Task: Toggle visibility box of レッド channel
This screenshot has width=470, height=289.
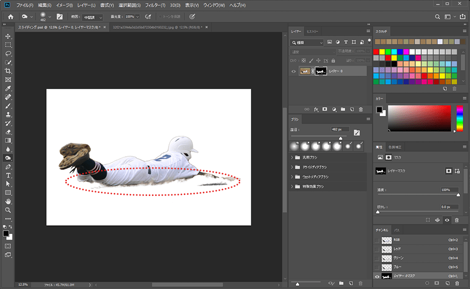Action: pyautogui.click(x=377, y=249)
